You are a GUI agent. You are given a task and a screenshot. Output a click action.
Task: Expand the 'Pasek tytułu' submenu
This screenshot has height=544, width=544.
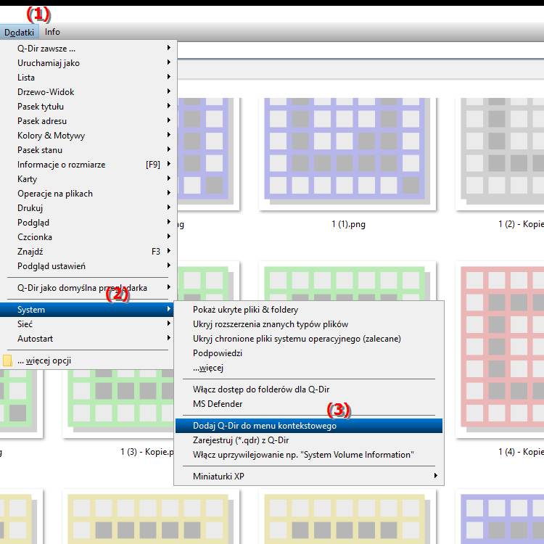tap(88, 107)
